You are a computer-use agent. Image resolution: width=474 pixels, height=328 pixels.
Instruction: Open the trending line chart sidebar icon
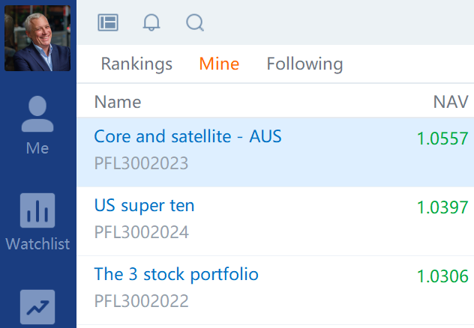(x=37, y=307)
